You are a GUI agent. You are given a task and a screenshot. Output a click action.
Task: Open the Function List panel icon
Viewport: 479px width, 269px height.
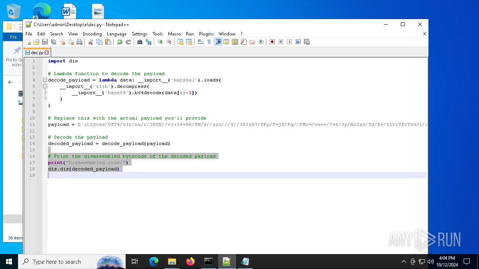point(244,42)
